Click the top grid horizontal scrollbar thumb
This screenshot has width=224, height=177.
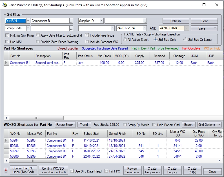click(36, 118)
